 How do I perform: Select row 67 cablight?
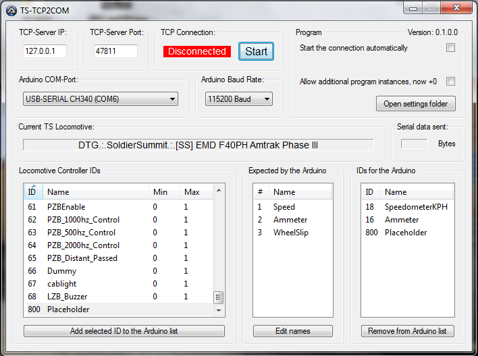click(119, 284)
